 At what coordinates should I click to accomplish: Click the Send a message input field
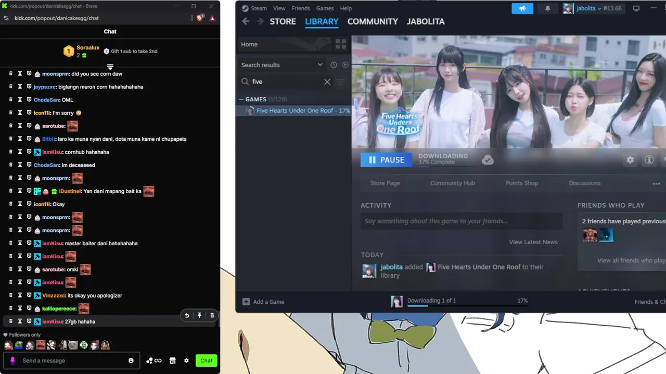tap(73, 360)
